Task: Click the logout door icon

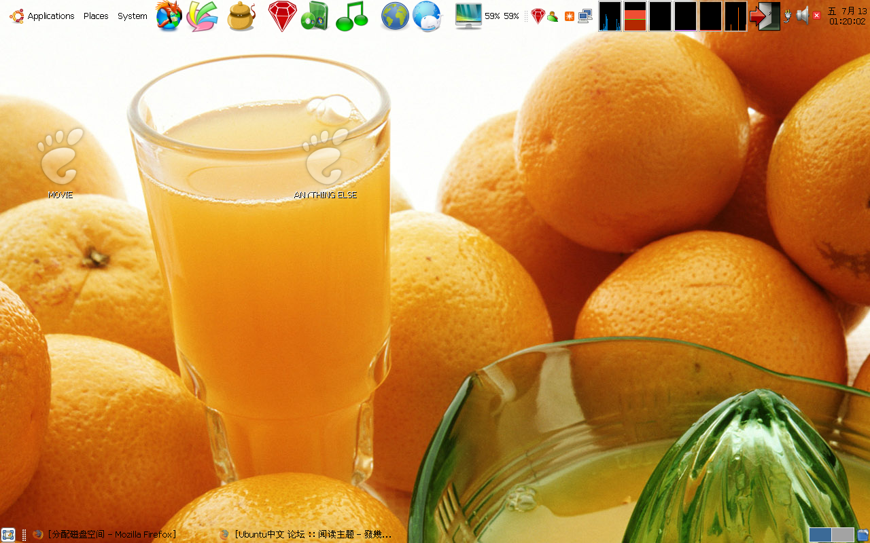Action: [x=765, y=16]
